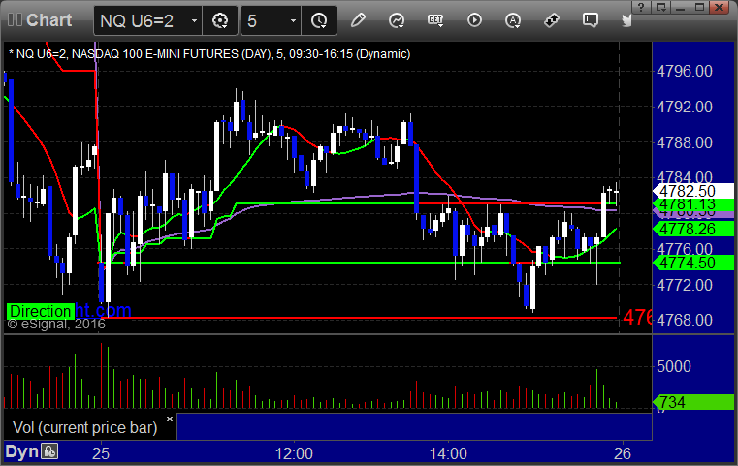
Task: Click the help question mark button
Action: click(641, 7)
